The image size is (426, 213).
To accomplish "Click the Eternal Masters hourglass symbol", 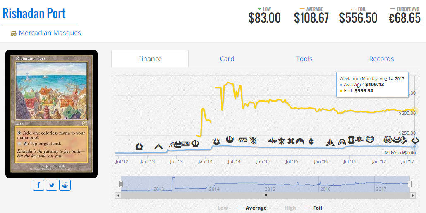I will coord(351,140).
